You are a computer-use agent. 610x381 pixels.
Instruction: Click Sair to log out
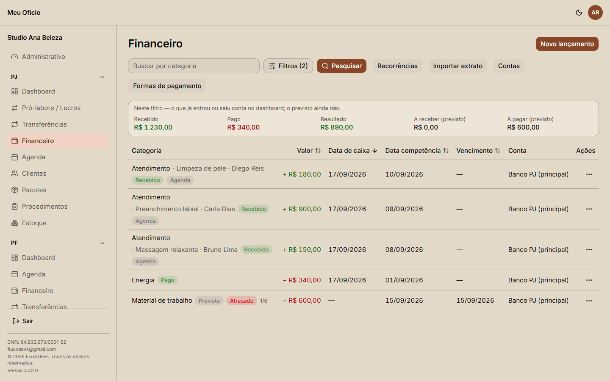click(58, 321)
